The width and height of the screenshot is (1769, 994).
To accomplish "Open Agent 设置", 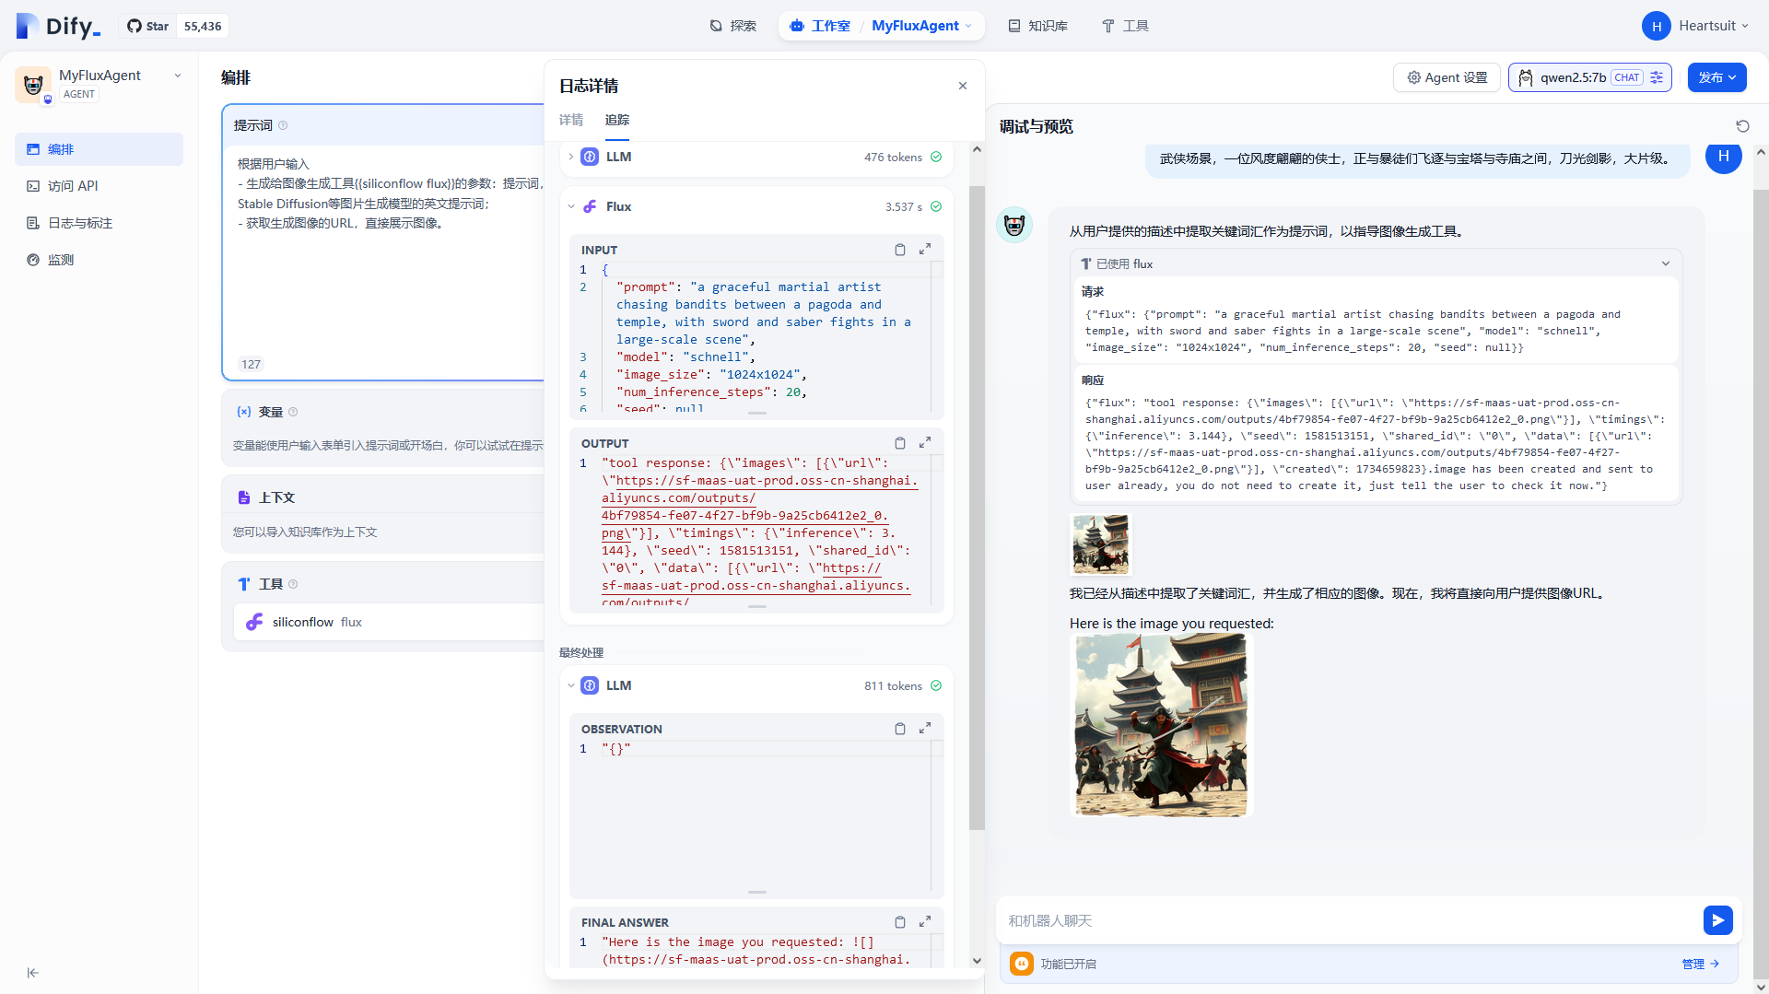I will pos(1447,77).
